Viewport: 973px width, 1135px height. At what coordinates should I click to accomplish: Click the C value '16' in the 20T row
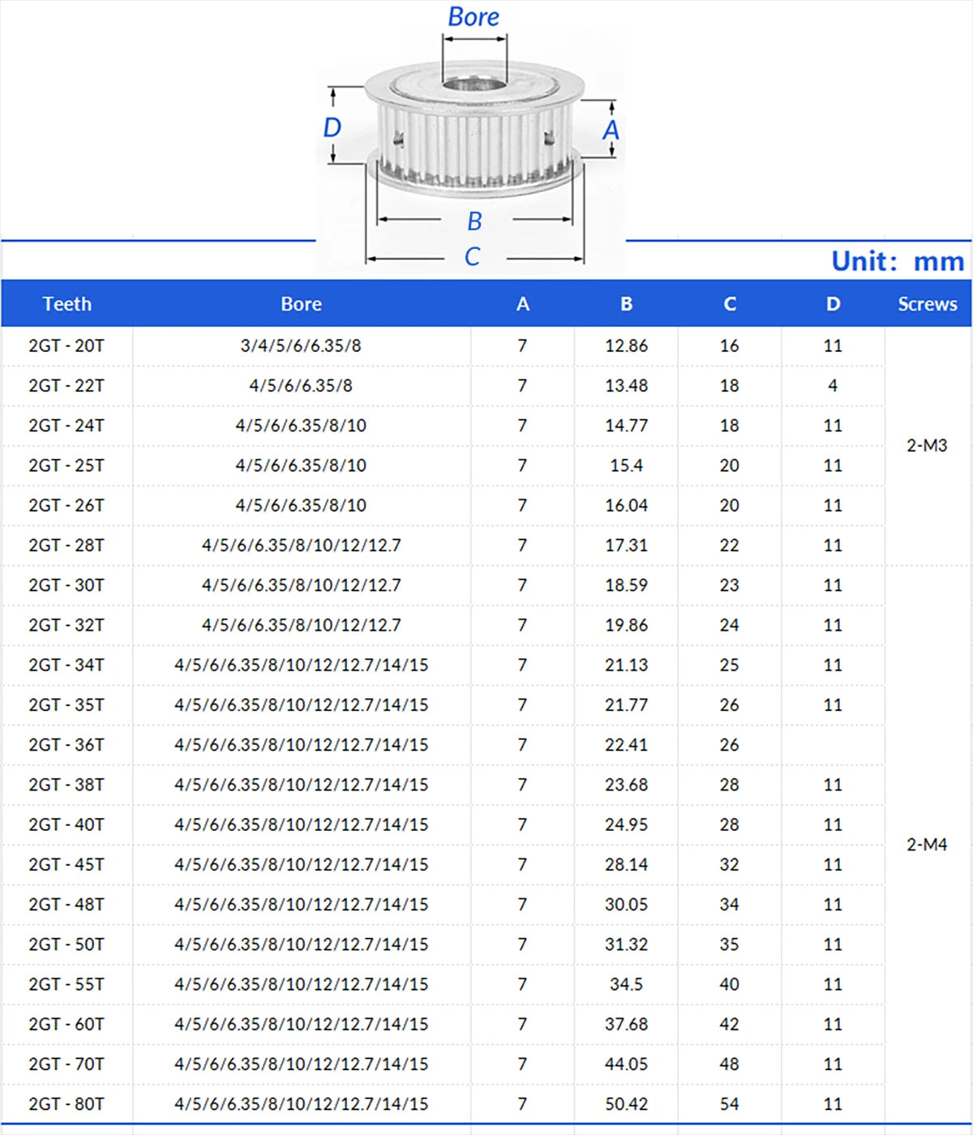[x=730, y=345]
